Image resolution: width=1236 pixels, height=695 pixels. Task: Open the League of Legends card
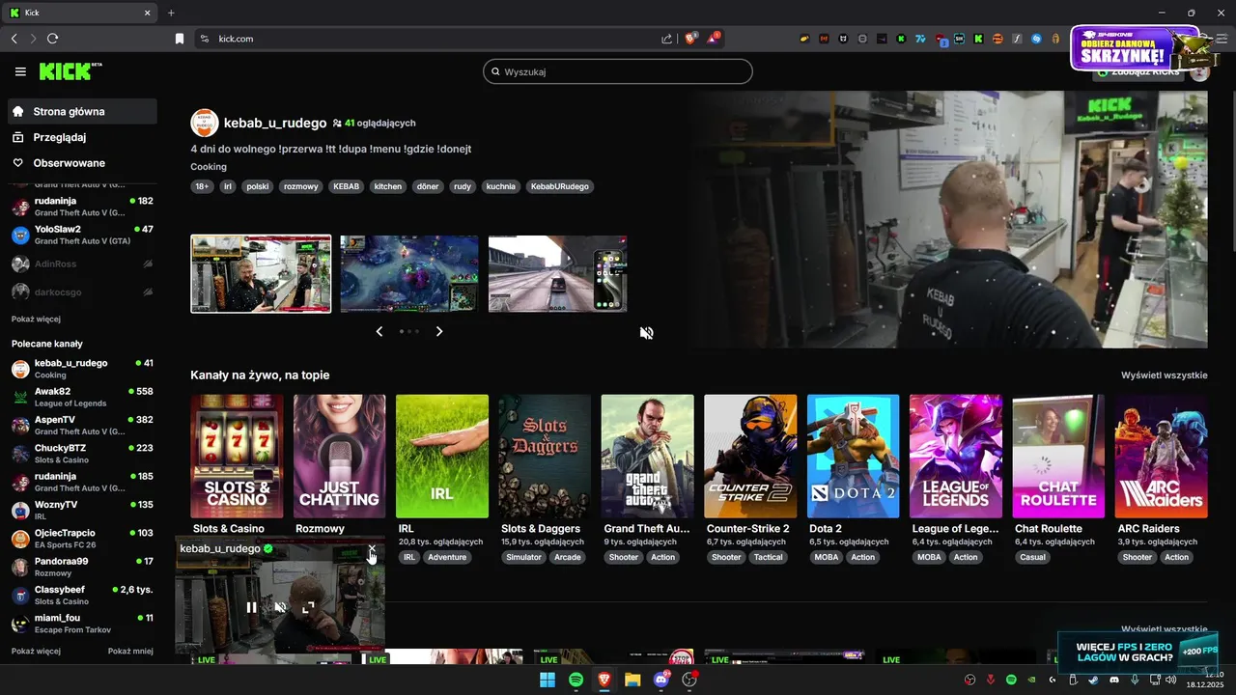coord(956,457)
